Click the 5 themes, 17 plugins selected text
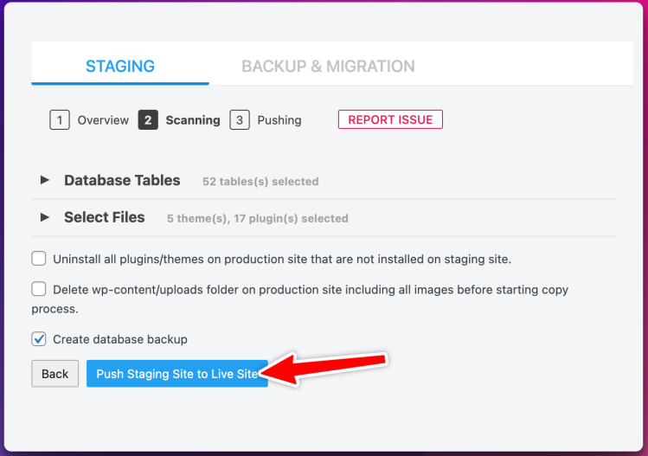Viewport: 648px width, 456px height. pyautogui.click(x=258, y=218)
